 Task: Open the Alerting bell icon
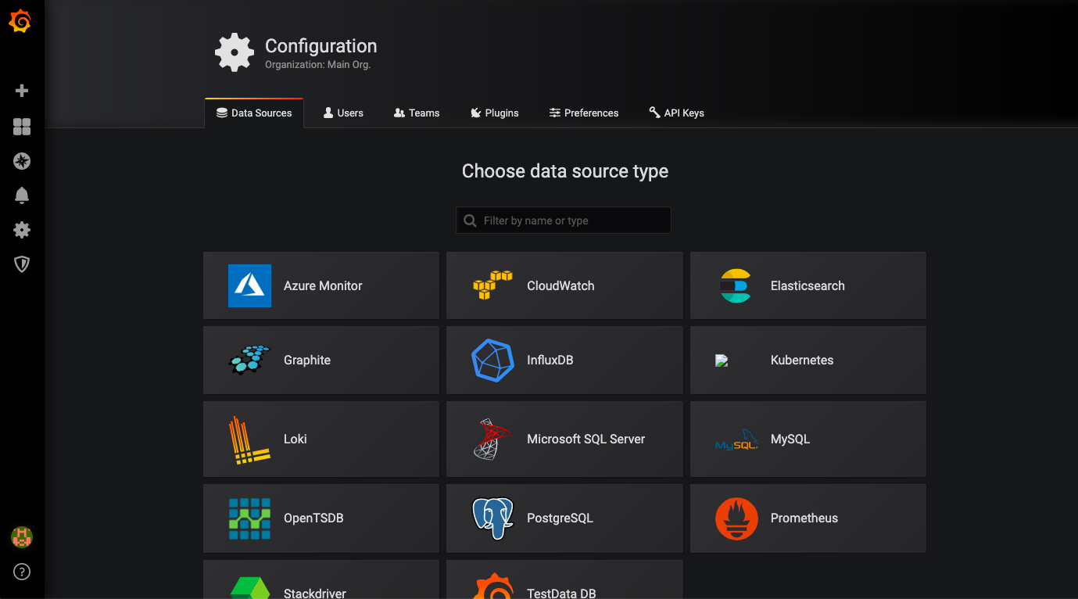(x=22, y=195)
